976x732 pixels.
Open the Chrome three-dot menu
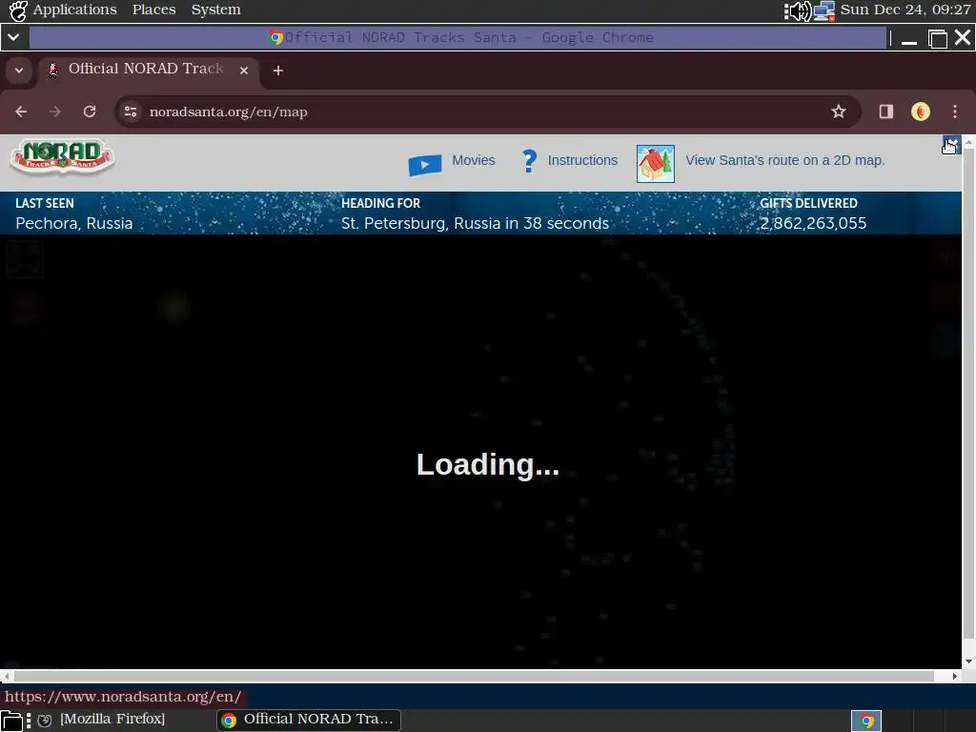click(x=955, y=112)
